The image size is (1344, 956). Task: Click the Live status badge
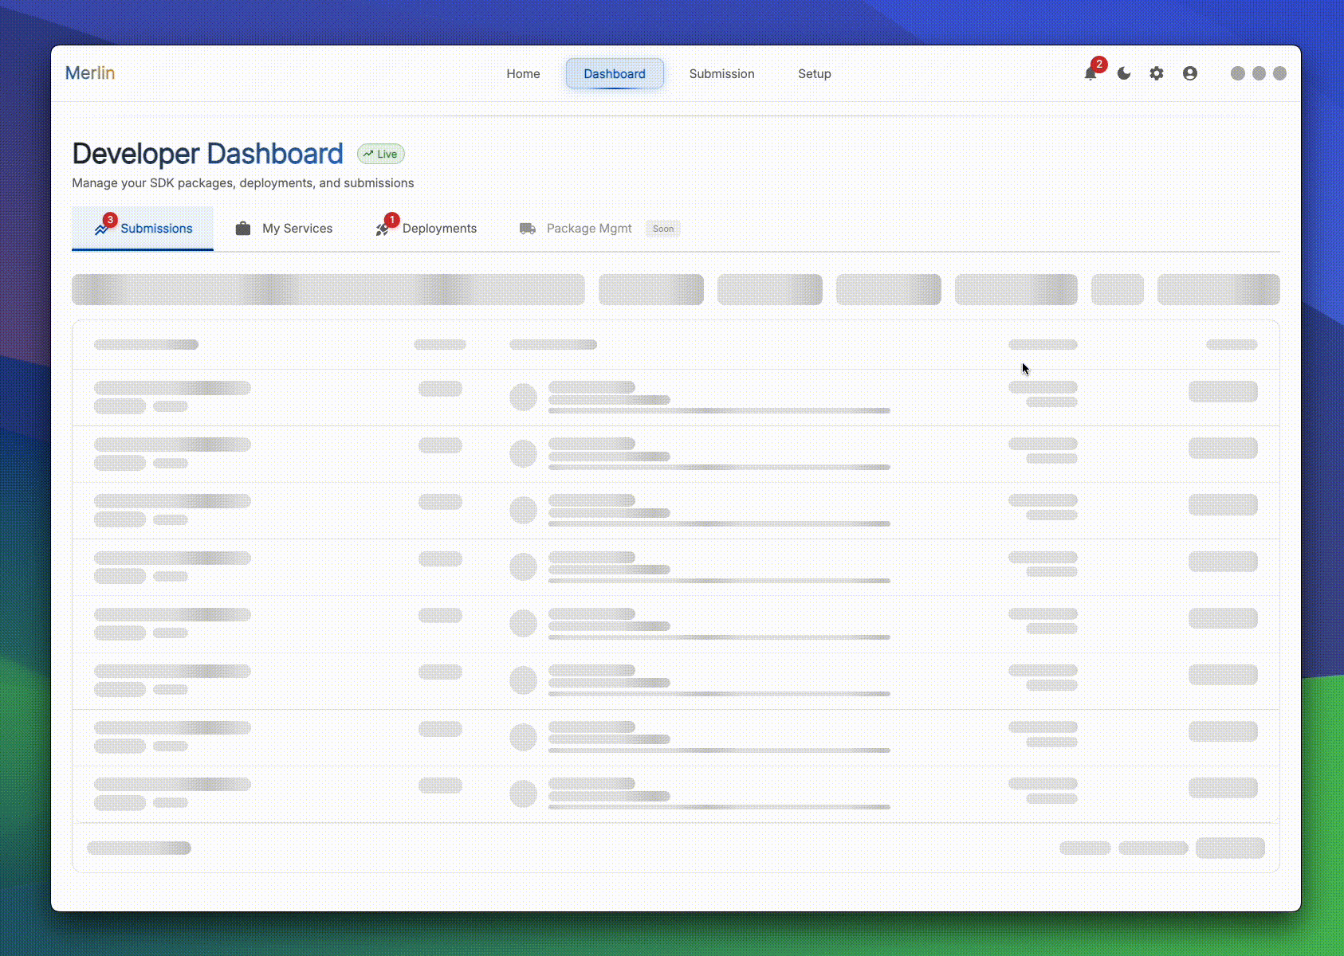pyautogui.click(x=381, y=154)
